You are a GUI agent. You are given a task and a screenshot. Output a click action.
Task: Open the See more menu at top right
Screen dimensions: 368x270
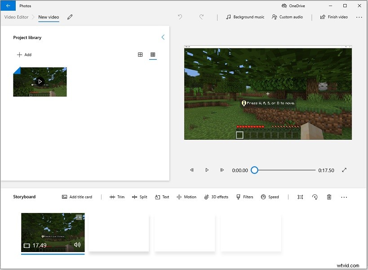(x=359, y=17)
